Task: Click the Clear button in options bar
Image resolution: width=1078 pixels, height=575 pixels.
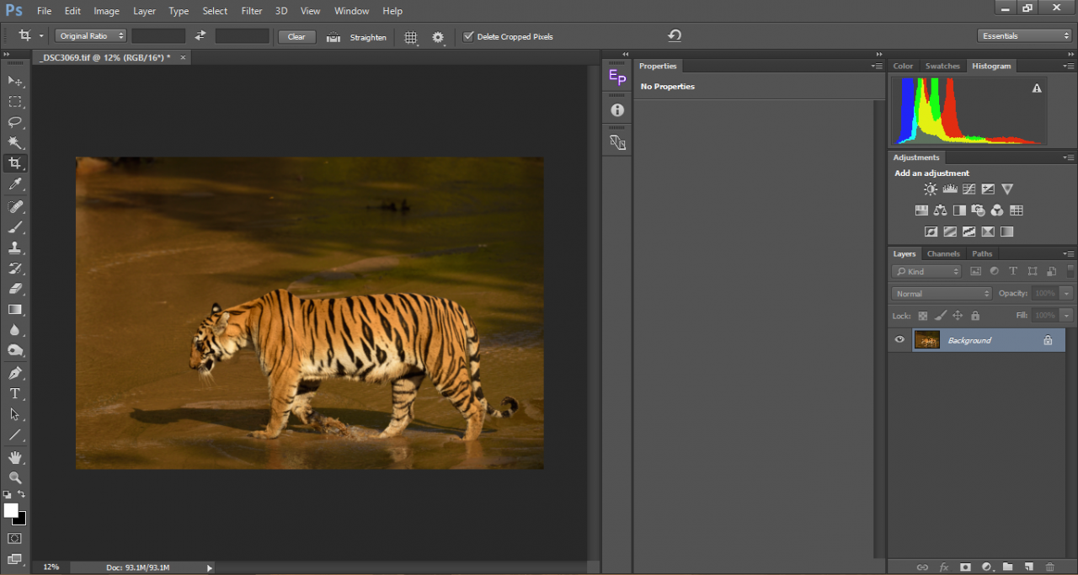Action: [296, 37]
